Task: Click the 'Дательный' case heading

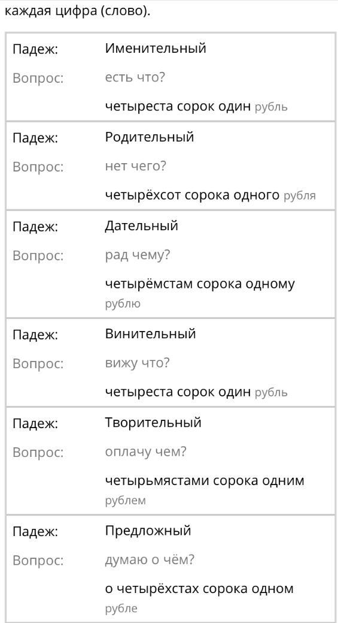Action: click(x=142, y=227)
